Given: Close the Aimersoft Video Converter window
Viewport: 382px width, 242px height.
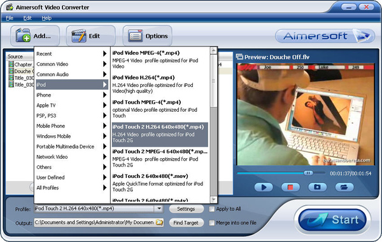Looking at the screenshot, I should coord(366,7).
